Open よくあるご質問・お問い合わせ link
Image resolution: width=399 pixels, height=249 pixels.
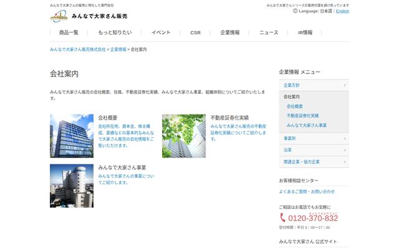coord(307,192)
